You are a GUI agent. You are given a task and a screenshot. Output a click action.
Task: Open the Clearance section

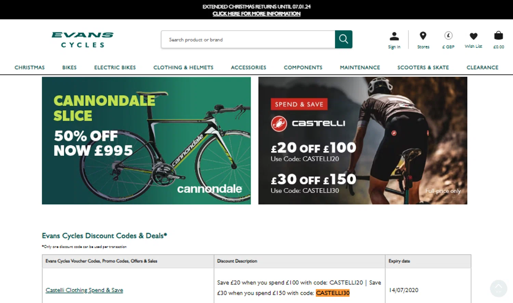click(483, 67)
